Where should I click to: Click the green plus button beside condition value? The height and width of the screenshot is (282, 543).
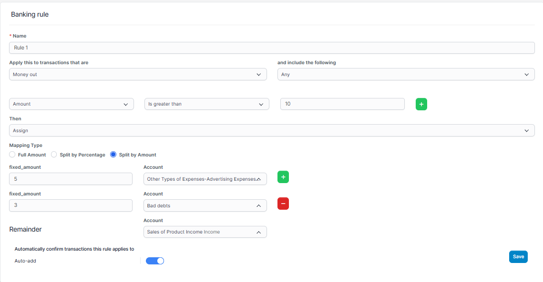click(421, 104)
